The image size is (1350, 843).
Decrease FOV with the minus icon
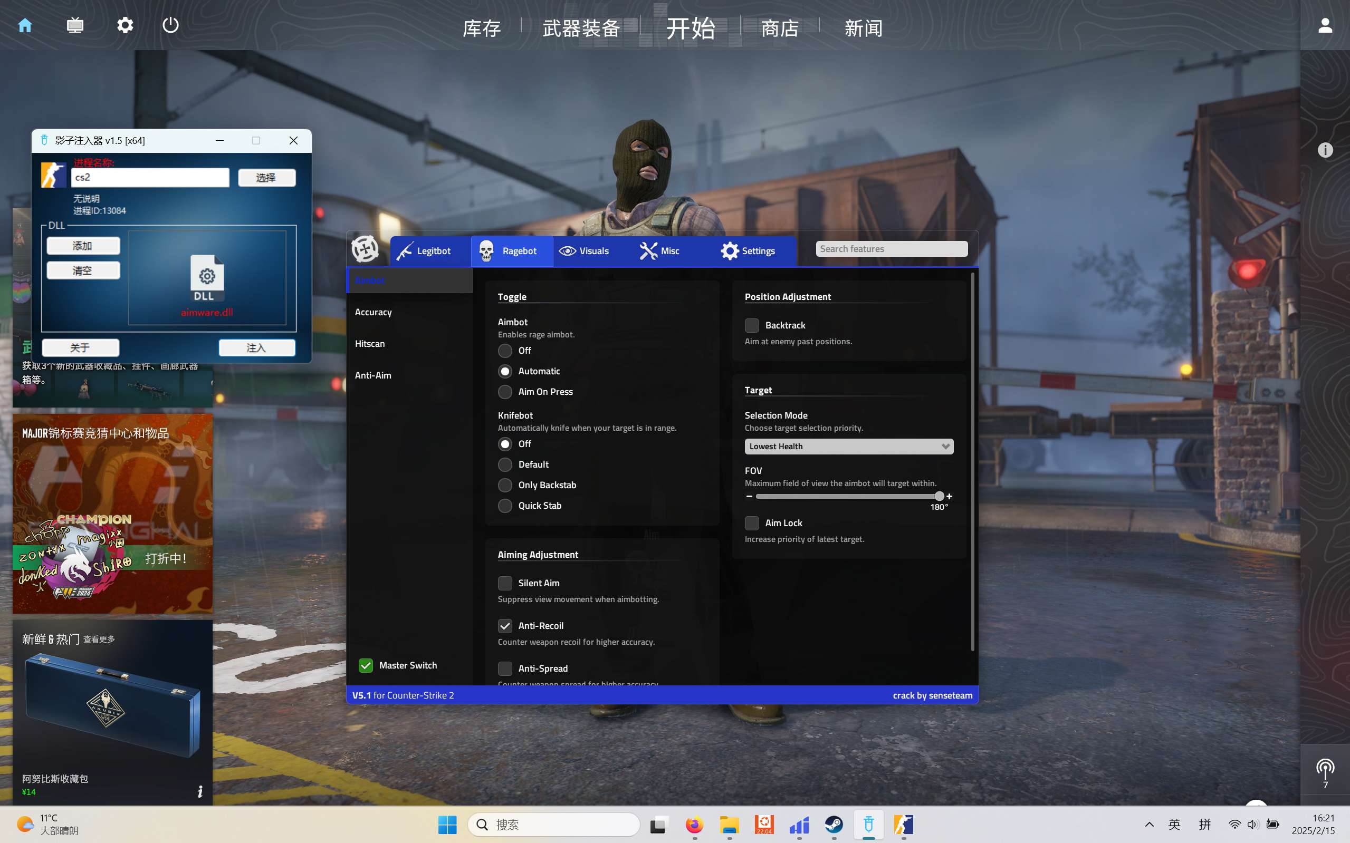749,496
